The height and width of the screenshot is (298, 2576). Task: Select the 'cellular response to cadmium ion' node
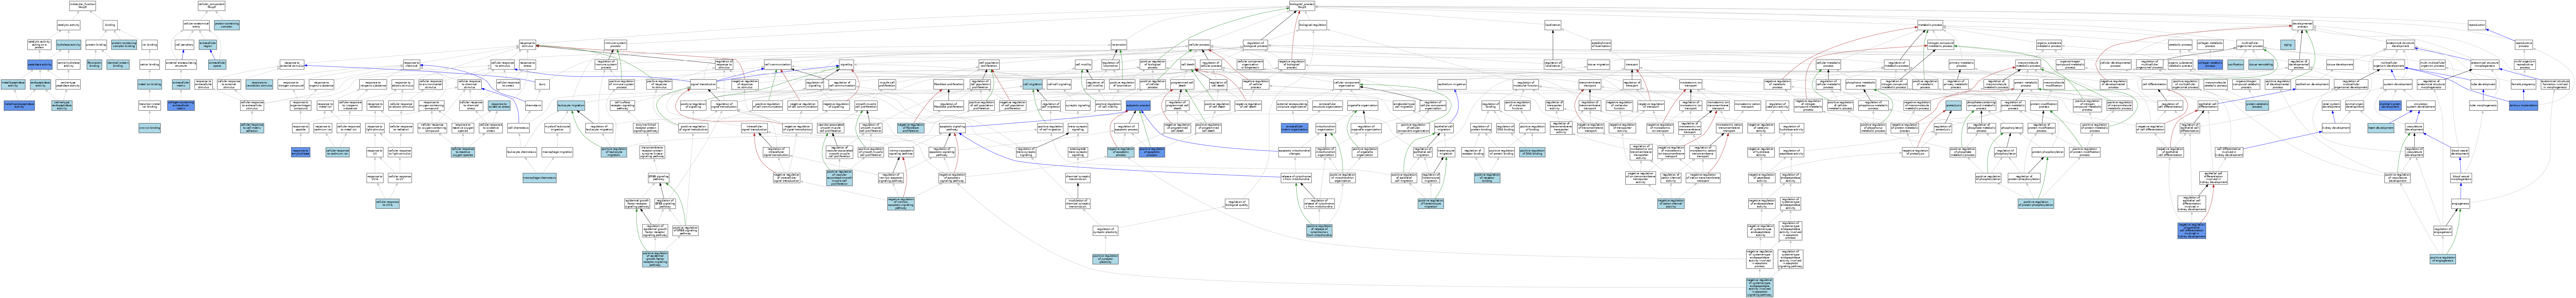pos(338,152)
